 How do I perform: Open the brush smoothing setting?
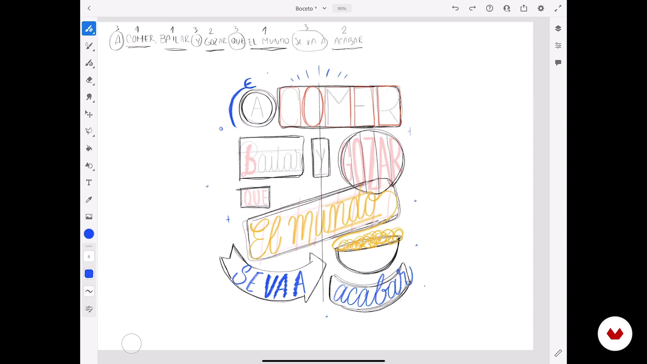89,291
